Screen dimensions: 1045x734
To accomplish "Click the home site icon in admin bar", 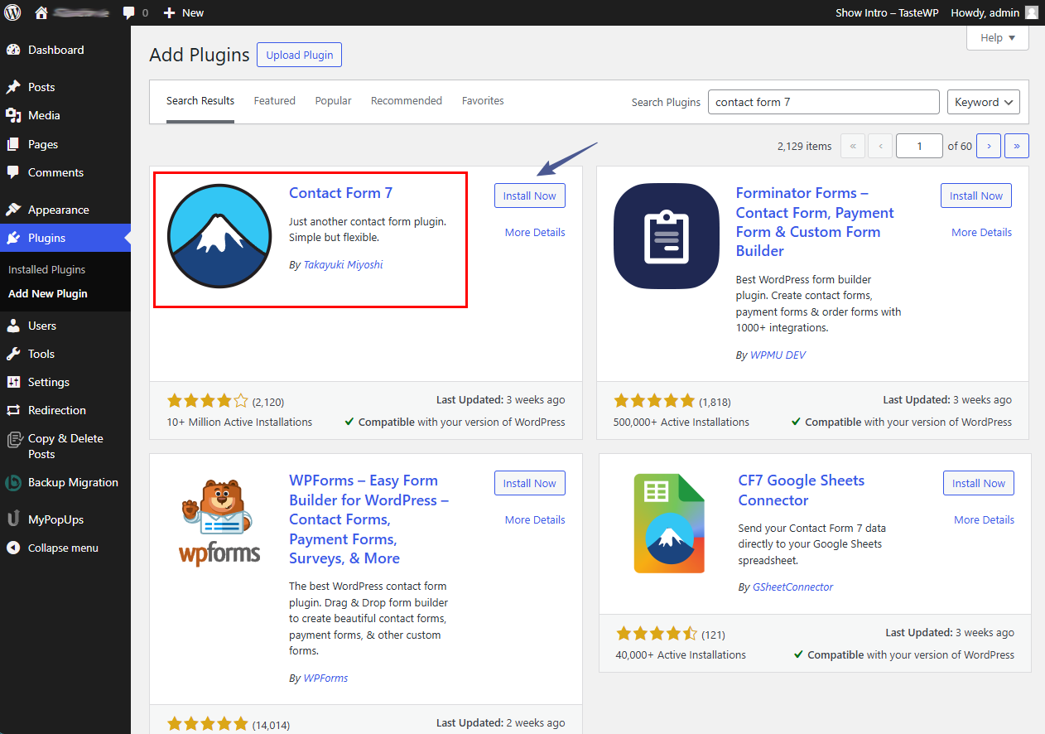I will 41,12.
